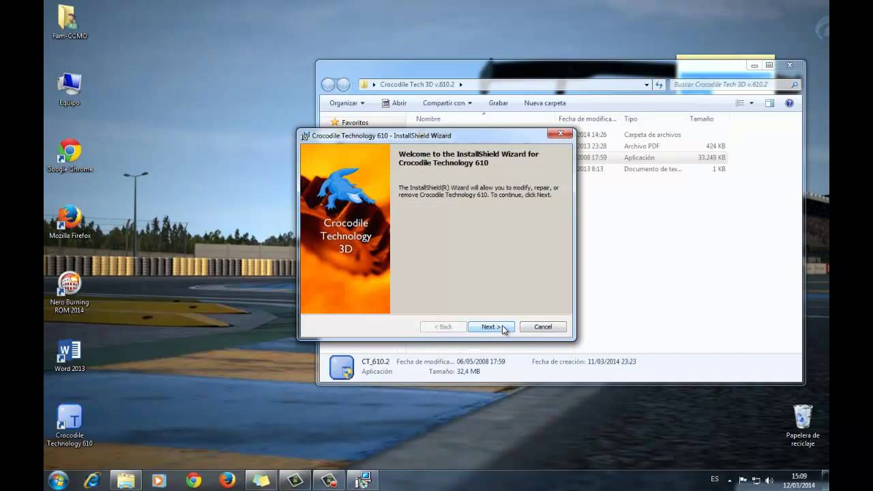Viewport: 873px width, 491px height.
Task: Select Favoritos in navigation pane
Action: click(355, 123)
